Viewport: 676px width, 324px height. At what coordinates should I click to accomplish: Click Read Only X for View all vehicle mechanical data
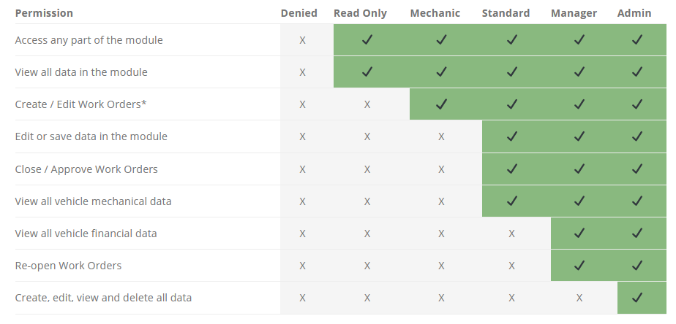pos(367,201)
